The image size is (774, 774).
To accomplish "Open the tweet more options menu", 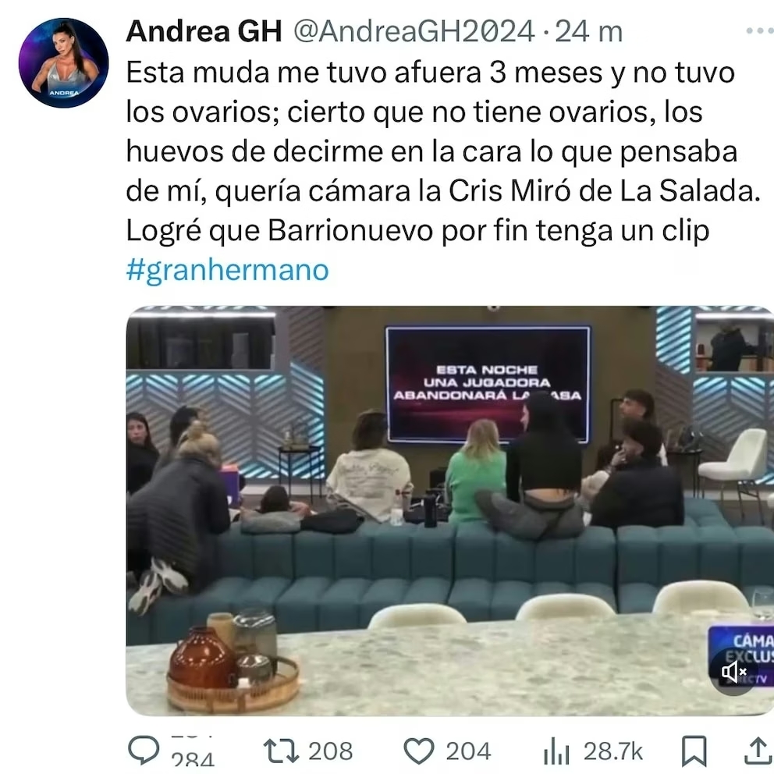I will [x=760, y=30].
